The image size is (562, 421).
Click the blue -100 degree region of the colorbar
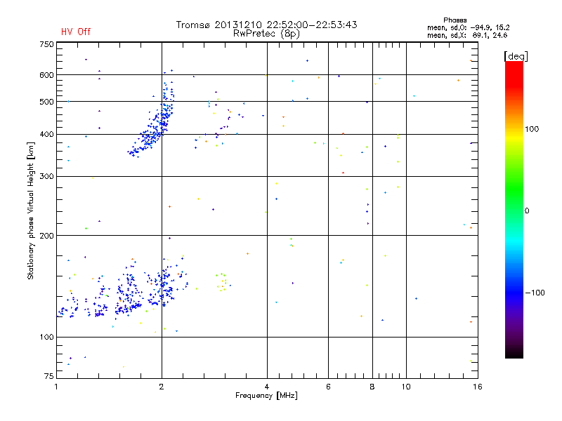[514, 293]
